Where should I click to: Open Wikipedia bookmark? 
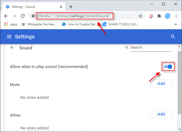click(x=39, y=24)
